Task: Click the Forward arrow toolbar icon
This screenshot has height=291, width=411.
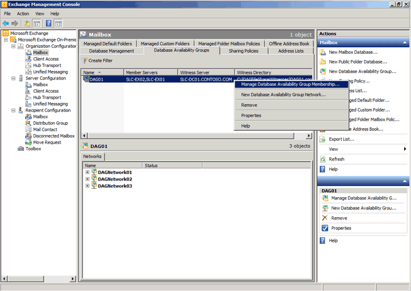Action: pos(15,23)
